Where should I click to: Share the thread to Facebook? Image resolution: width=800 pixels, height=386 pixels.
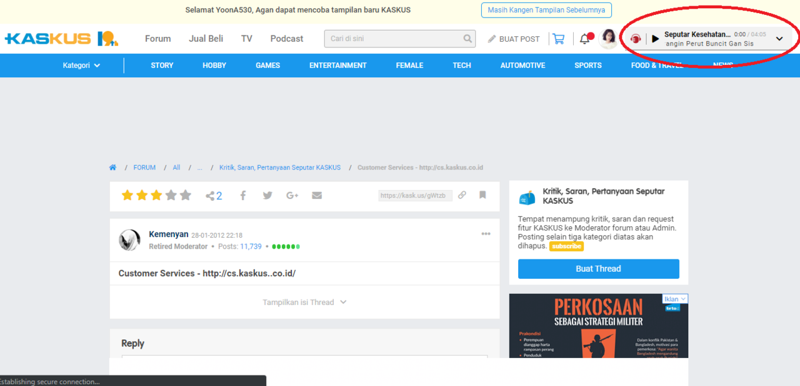(x=242, y=195)
